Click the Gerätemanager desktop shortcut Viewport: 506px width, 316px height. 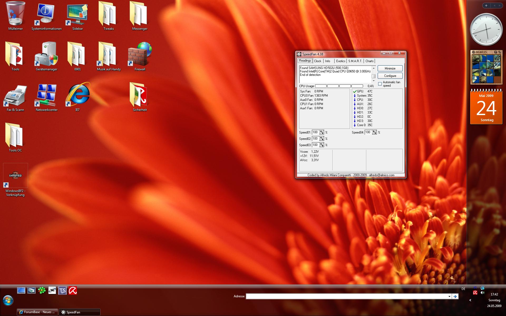[46, 55]
